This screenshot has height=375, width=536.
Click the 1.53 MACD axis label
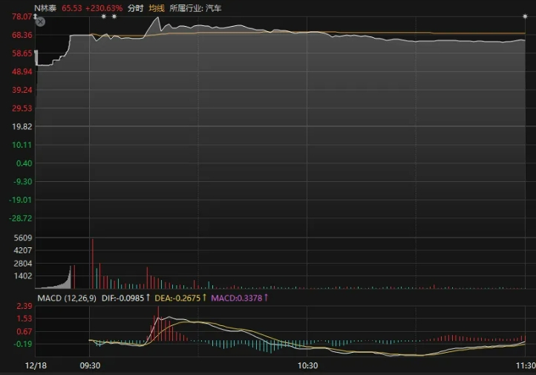24,319
